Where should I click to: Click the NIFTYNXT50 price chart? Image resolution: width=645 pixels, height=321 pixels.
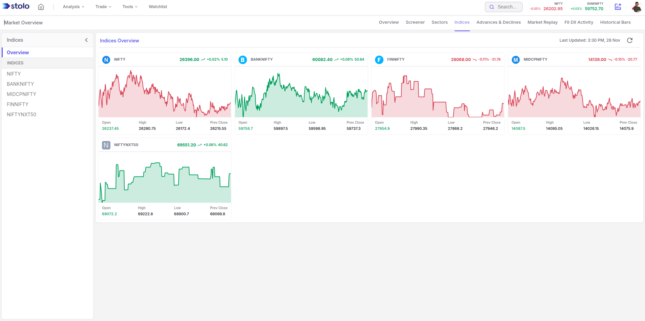[x=165, y=180]
